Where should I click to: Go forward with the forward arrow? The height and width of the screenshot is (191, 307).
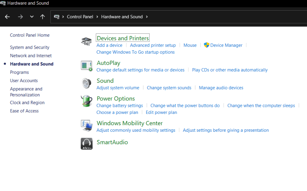(20, 17)
